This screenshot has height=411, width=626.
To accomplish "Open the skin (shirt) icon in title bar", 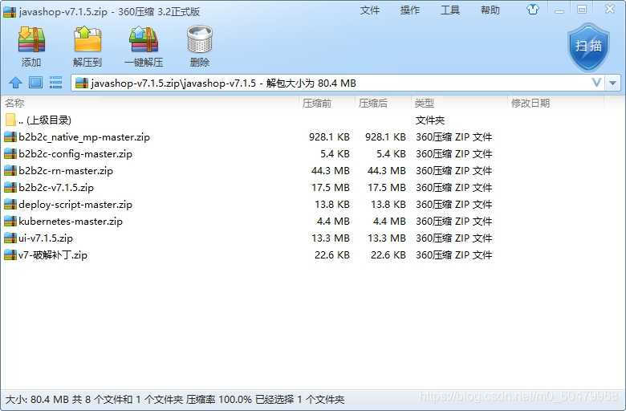I will click(533, 10).
